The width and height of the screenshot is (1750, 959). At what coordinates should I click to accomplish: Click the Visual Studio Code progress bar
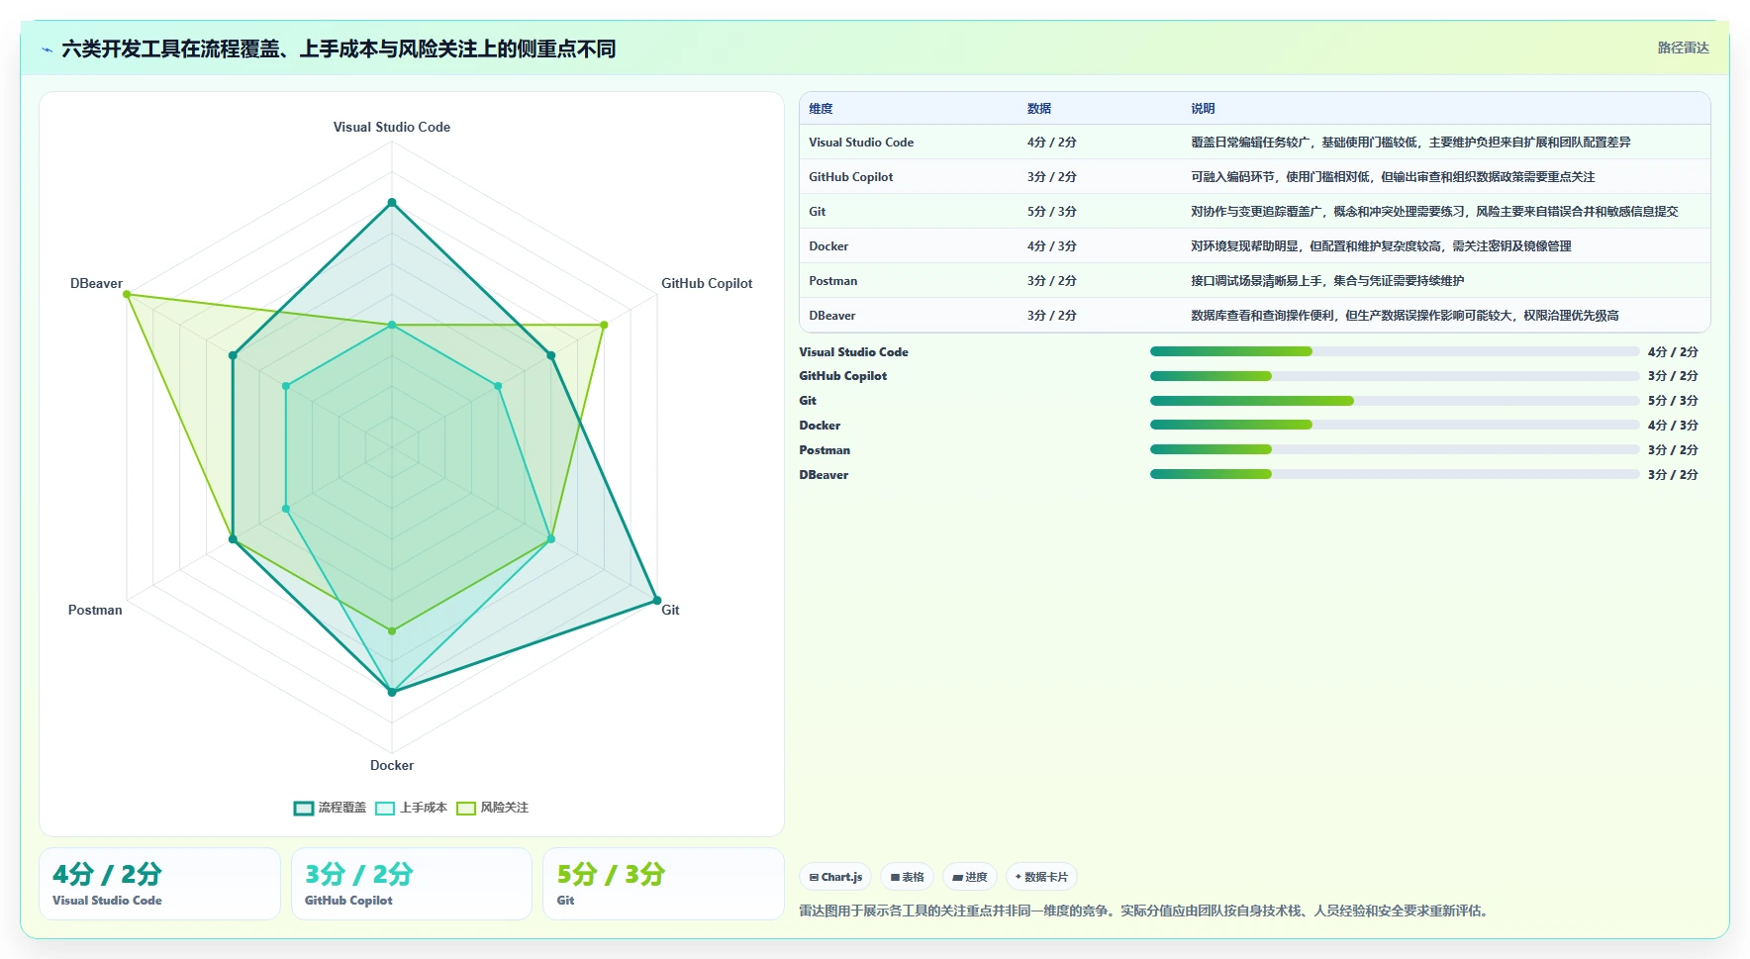(x=1395, y=351)
